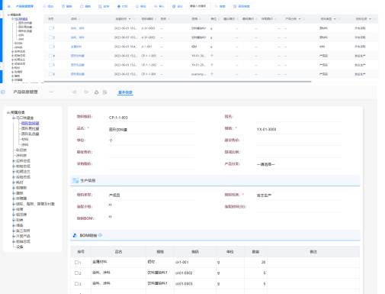The height and width of the screenshot is (294, 385).
Task: Open the 金属材料 product link in row 3
Action: click(x=76, y=47)
